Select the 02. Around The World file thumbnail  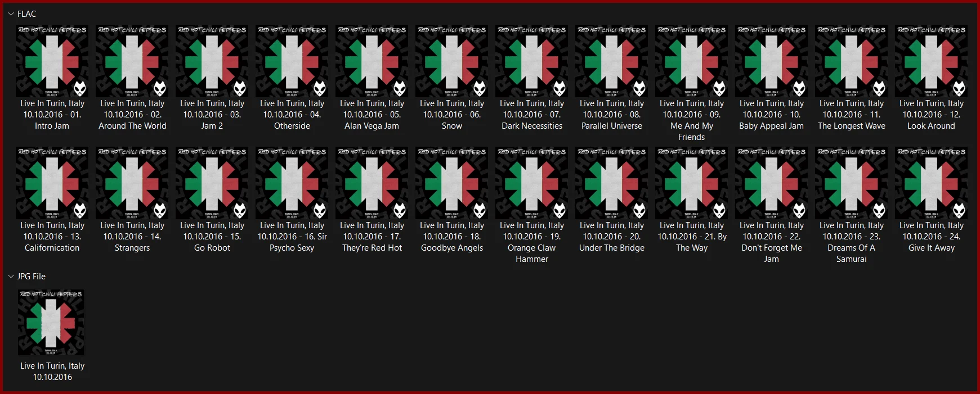132,61
